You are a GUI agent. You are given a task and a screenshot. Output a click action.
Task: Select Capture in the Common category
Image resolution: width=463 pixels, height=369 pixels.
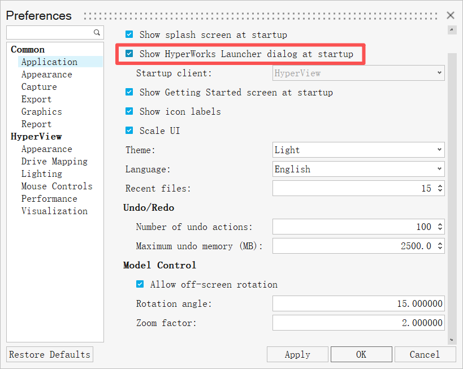(x=39, y=87)
